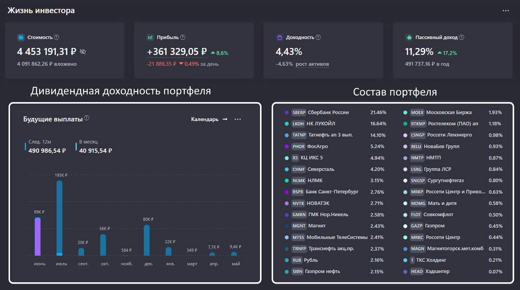The image size is (520, 290).
Task: Click the purple color dot beside SBERP
Action: point(286,112)
